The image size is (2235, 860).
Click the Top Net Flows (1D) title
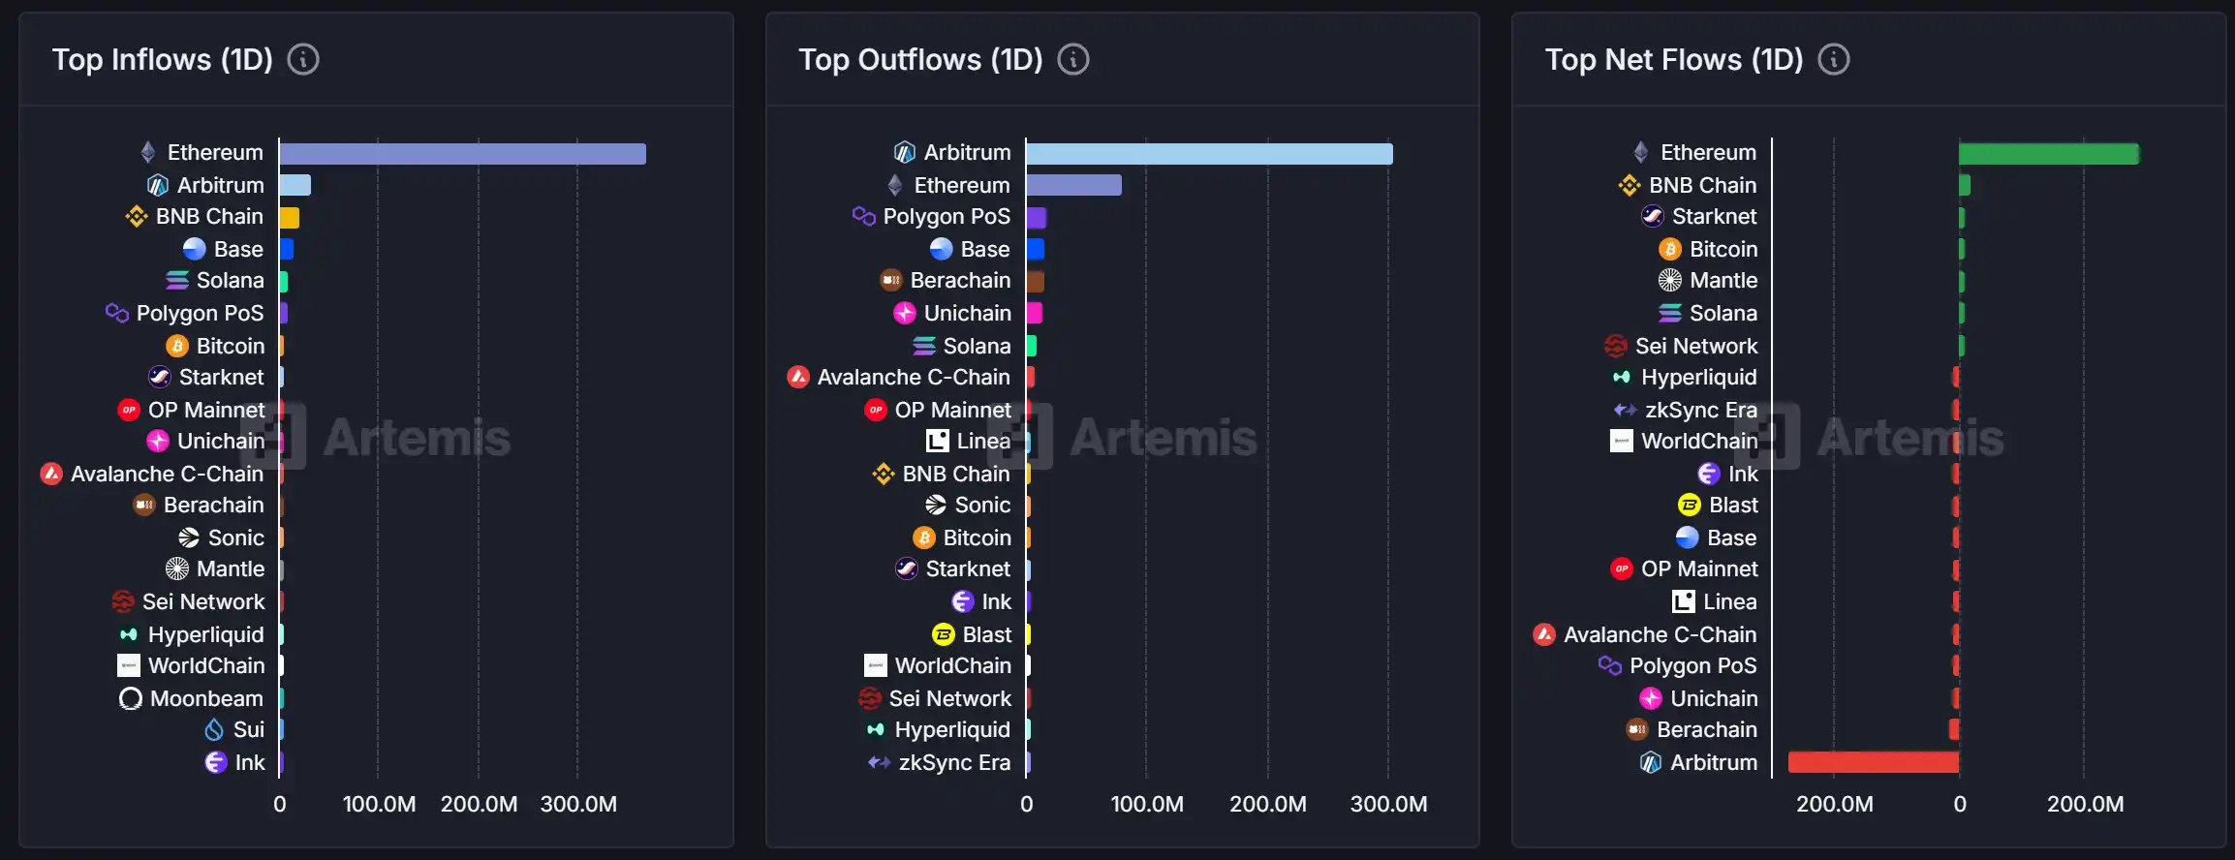click(x=1673, y=60)
